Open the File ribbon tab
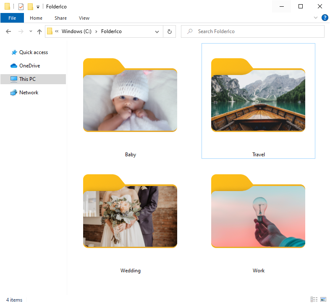The image size is (330, 305). click(12, 18)
